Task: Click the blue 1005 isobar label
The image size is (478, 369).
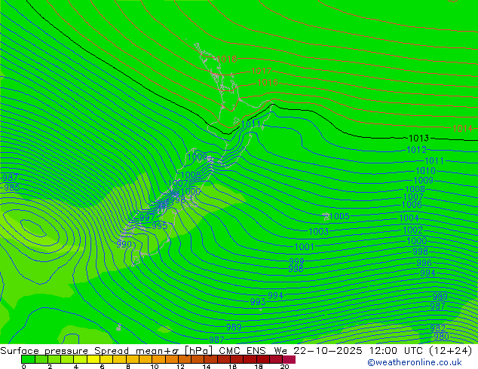Action: pyautogui.click(x=339, y=216)
